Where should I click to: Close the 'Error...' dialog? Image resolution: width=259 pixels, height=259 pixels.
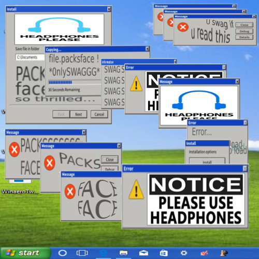(245, 123)
